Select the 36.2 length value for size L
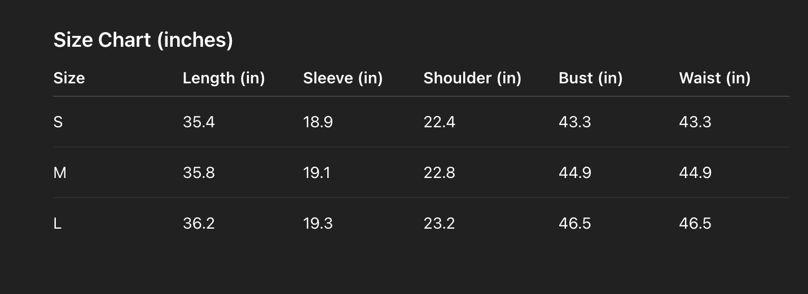 [199, 224]
